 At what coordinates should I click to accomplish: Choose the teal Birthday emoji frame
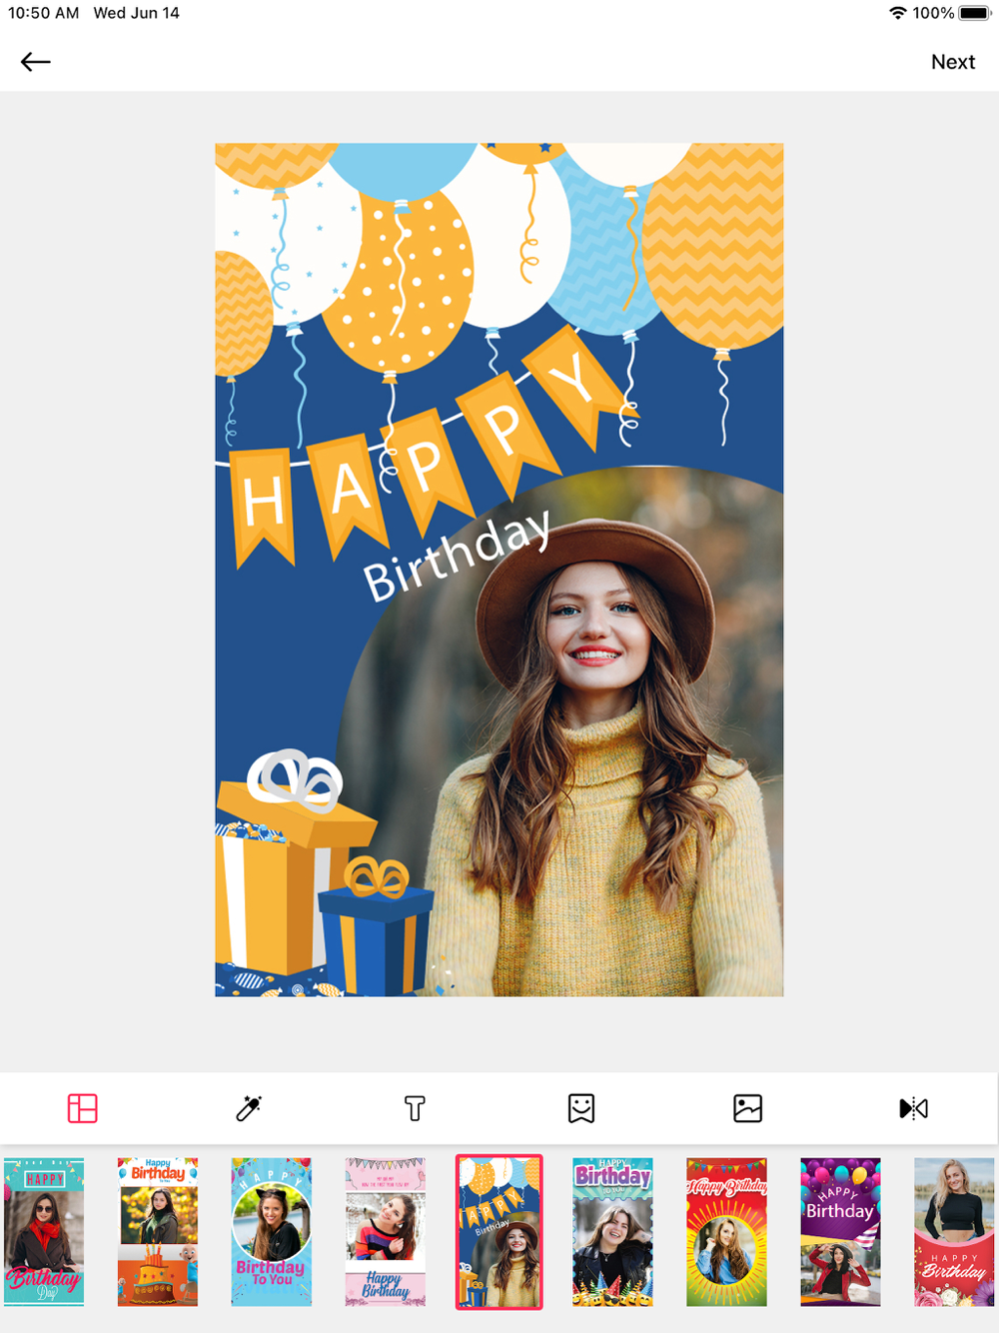point(613,1232)
